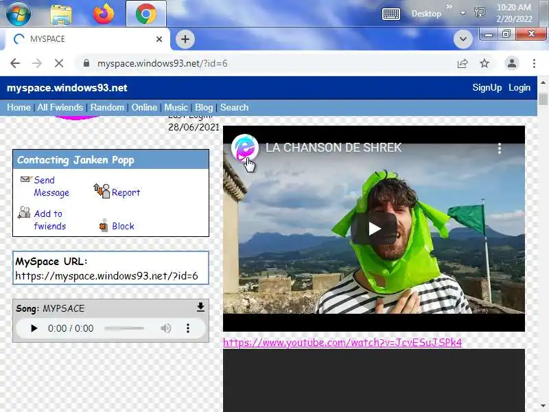Click LA CHANSON DE SHREK title

[334, 148]
